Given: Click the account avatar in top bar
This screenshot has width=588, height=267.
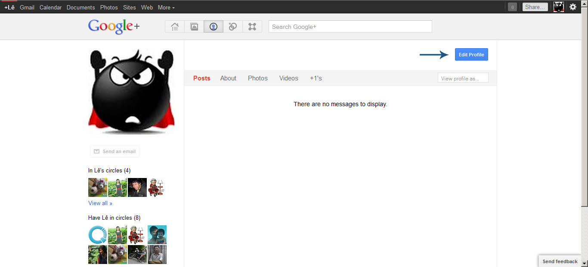Looking at the screenshot, I should tap(559, 7).
